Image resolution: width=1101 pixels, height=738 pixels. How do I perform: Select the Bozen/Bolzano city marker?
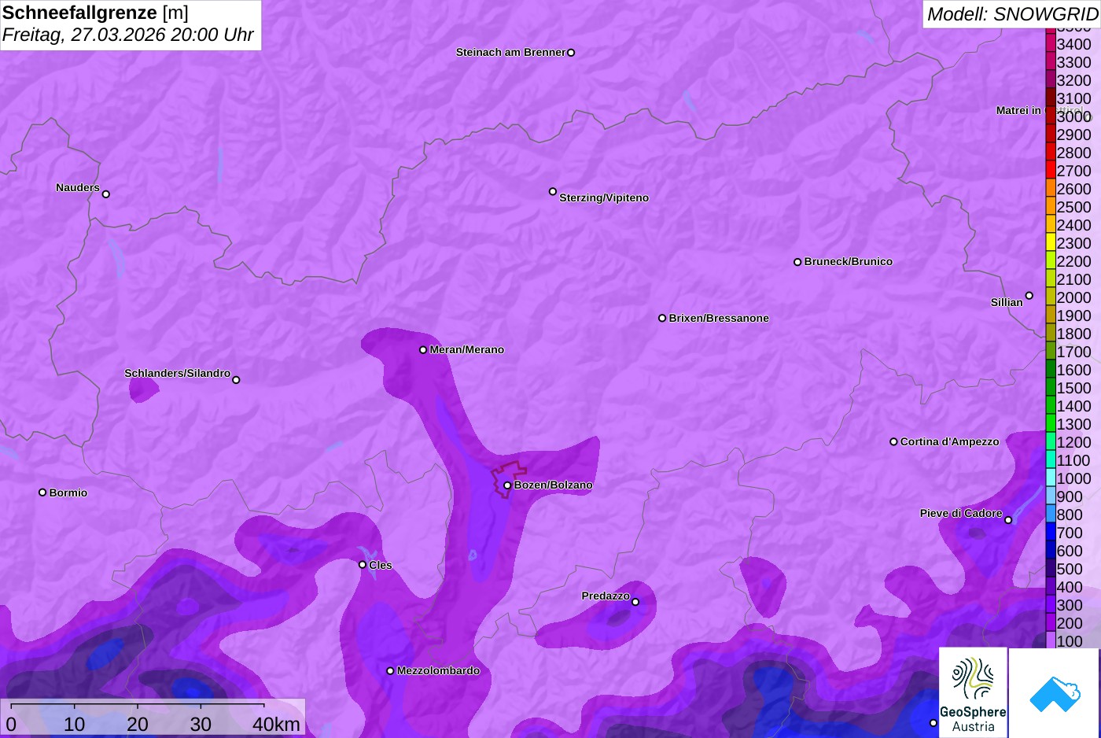507,485
